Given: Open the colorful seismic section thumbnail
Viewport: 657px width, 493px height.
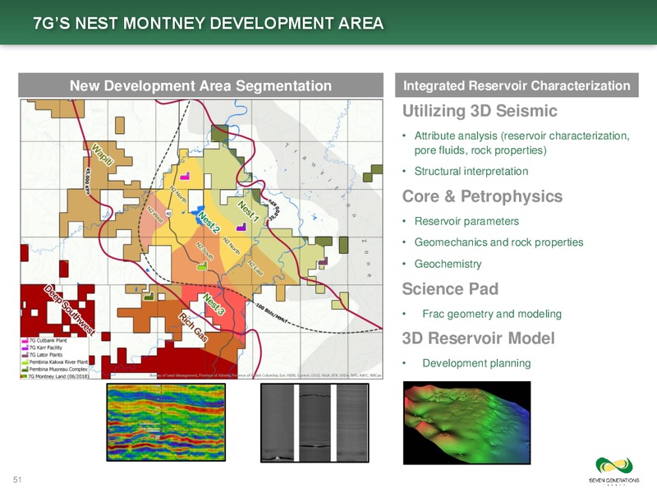Looking at the screenshot, I should point(166,422).
